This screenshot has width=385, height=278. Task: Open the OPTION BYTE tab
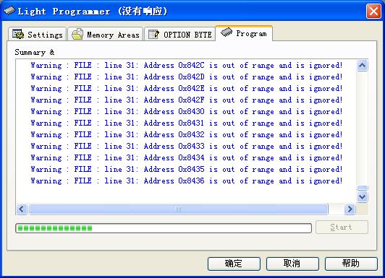(180, 34)
